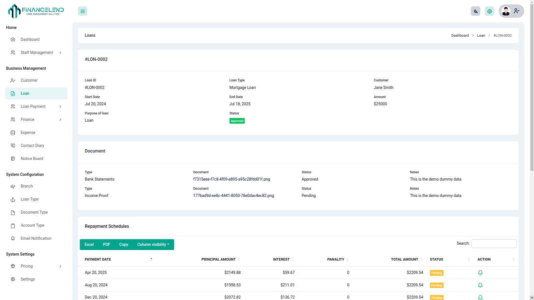Click the bell icon for Aug 20, 2024 payment

tap(480, 285)
